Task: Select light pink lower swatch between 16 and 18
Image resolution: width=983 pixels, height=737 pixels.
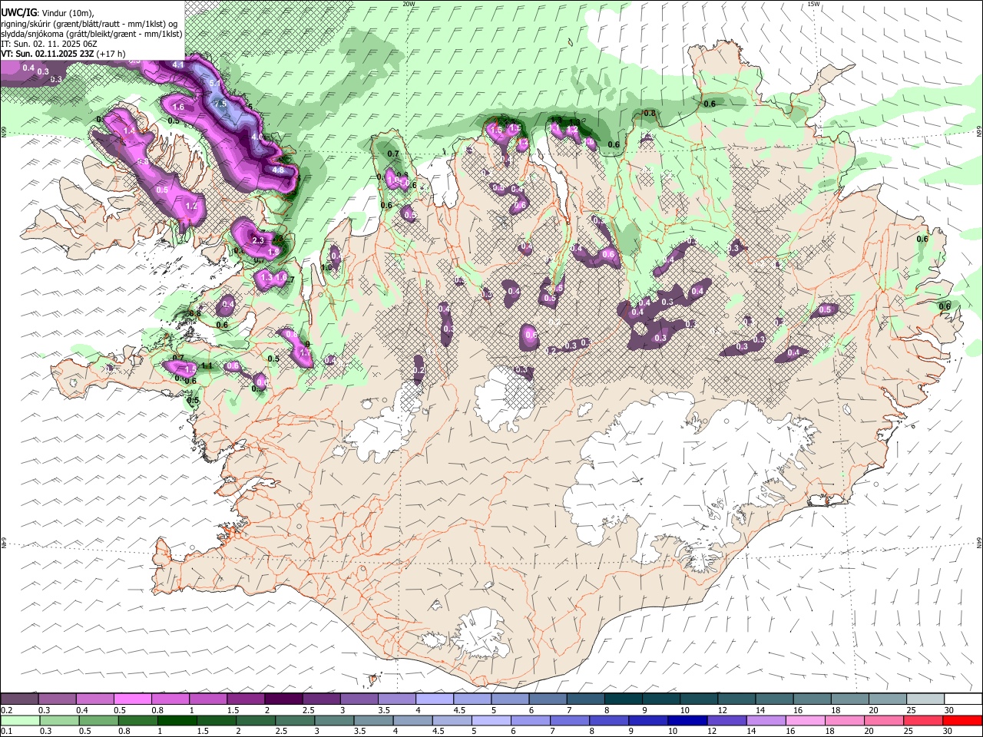Action: point(805,720)
